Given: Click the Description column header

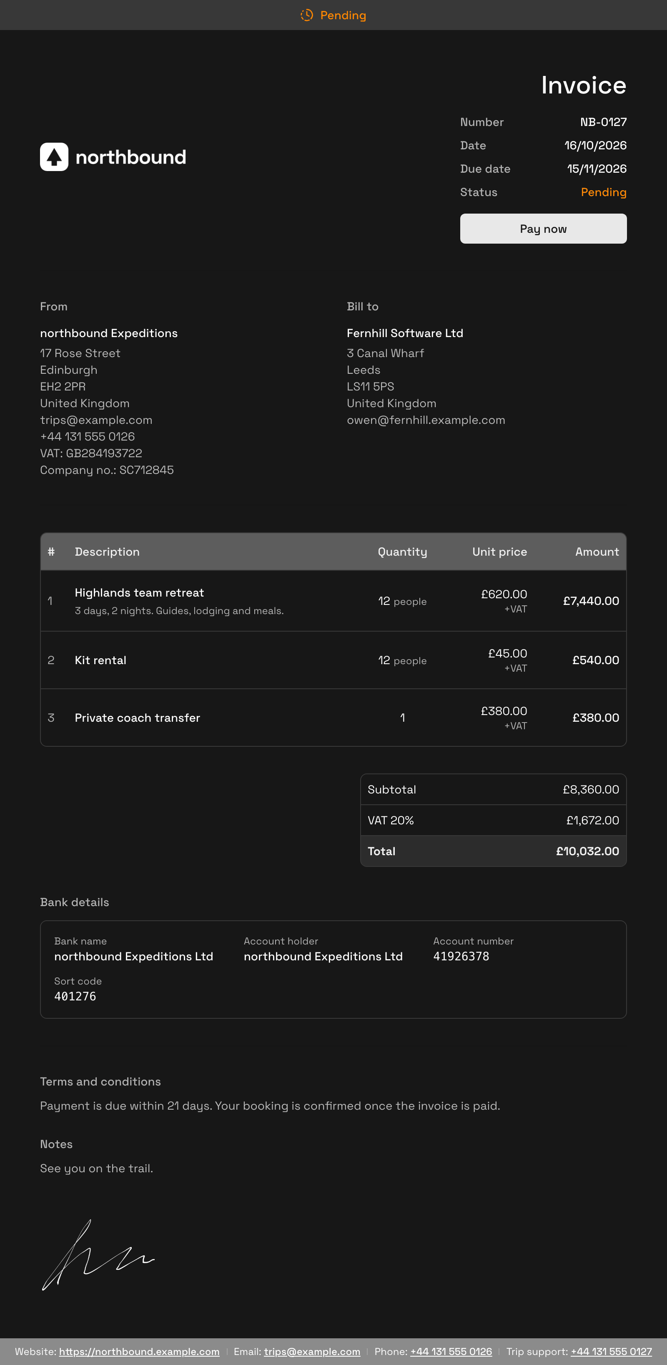Looking at the screenshot, I should 107,552.
